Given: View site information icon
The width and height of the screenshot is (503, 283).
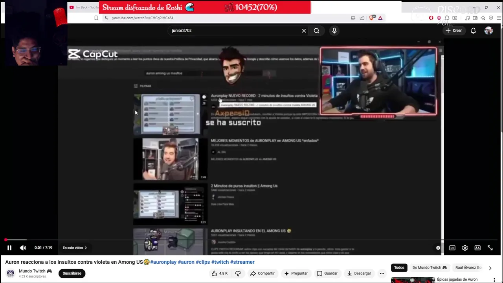Looking at the screenshot, I should [x=106, y=18].
